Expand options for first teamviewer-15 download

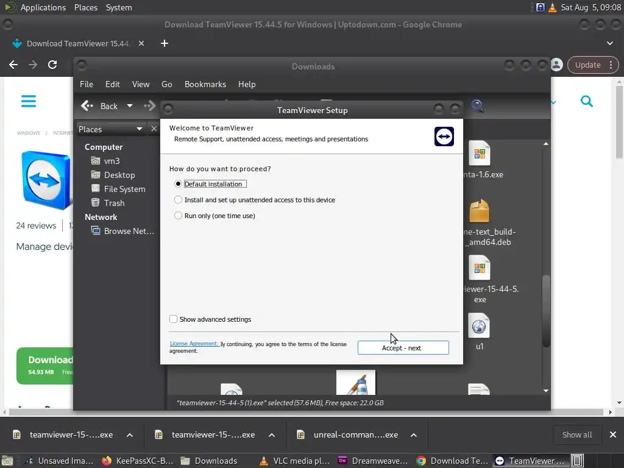[x=130, y=435]
